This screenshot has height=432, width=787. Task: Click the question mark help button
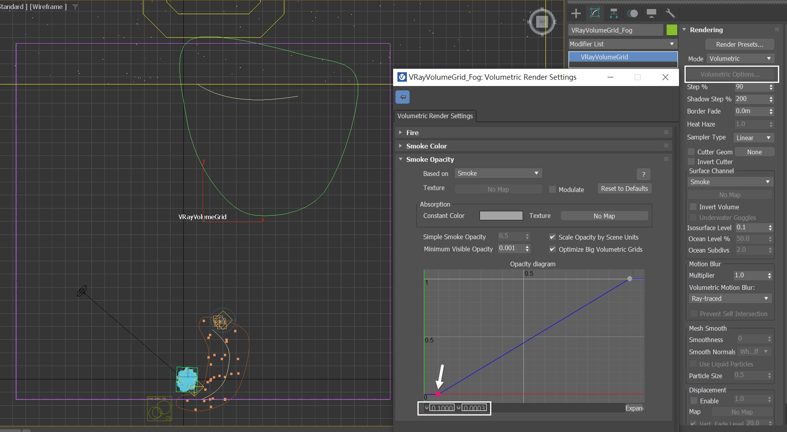coord(643,174)
